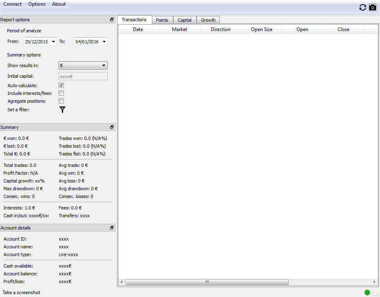Click the refresh transactions icon
Viewport: 380px width, 297px height.
click(362, 7)
